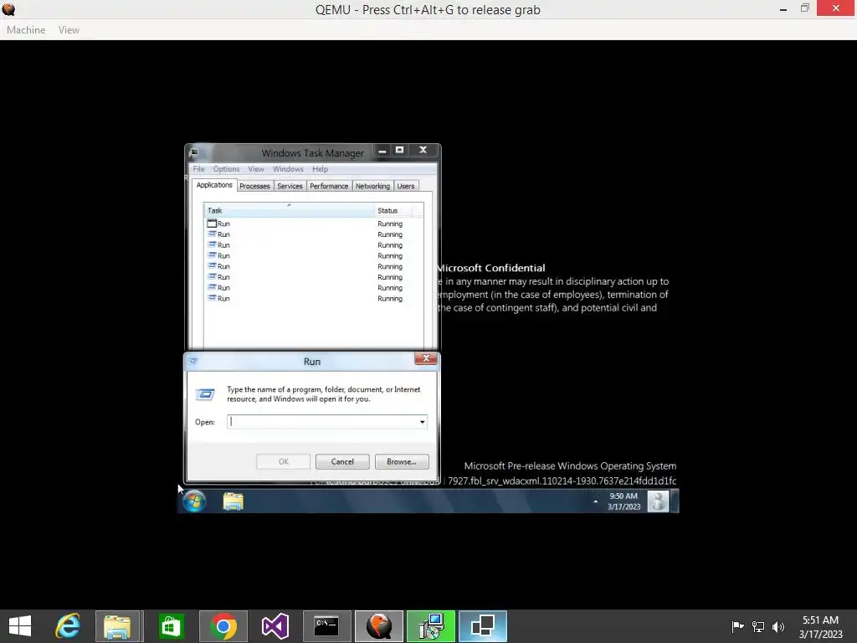Open the QEMU View menu
The image size is (857, 643).
coord(69,30)
